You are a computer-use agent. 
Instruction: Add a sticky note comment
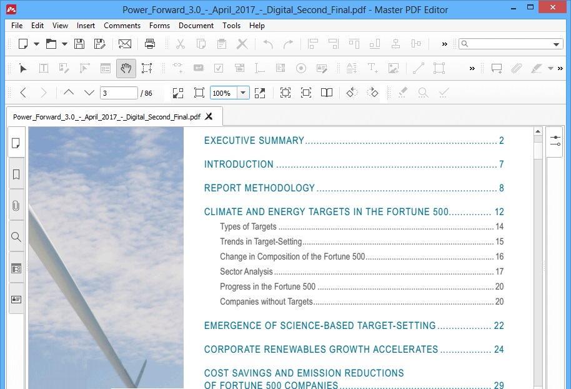point(497,68)
